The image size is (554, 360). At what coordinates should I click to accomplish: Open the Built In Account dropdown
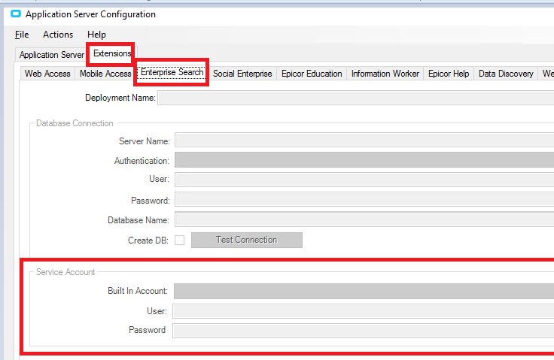tap(364, 291)
